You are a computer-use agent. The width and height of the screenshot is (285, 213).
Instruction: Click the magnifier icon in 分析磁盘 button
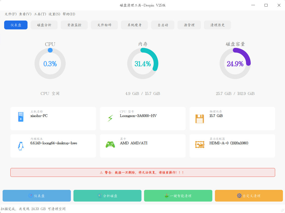click(100, 196)
